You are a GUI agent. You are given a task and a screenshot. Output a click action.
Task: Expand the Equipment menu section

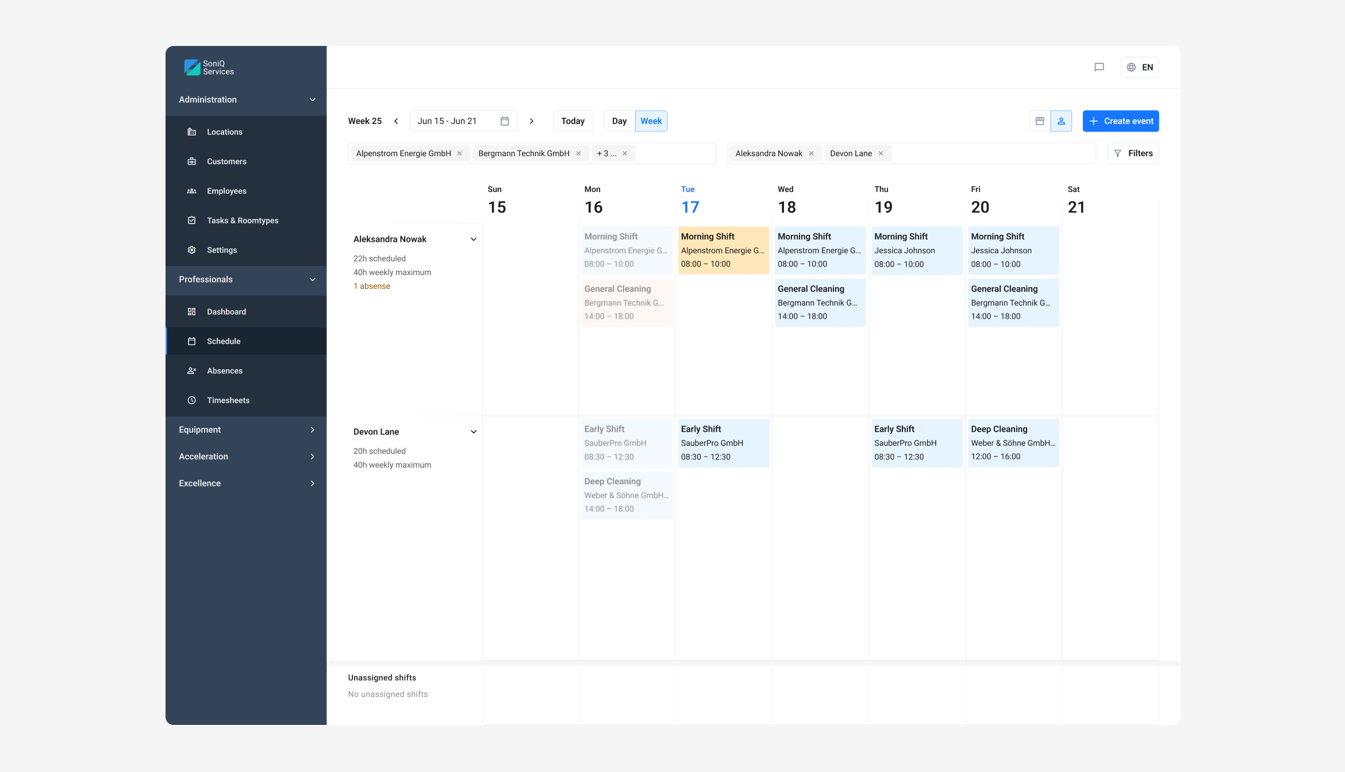point(312,430)
